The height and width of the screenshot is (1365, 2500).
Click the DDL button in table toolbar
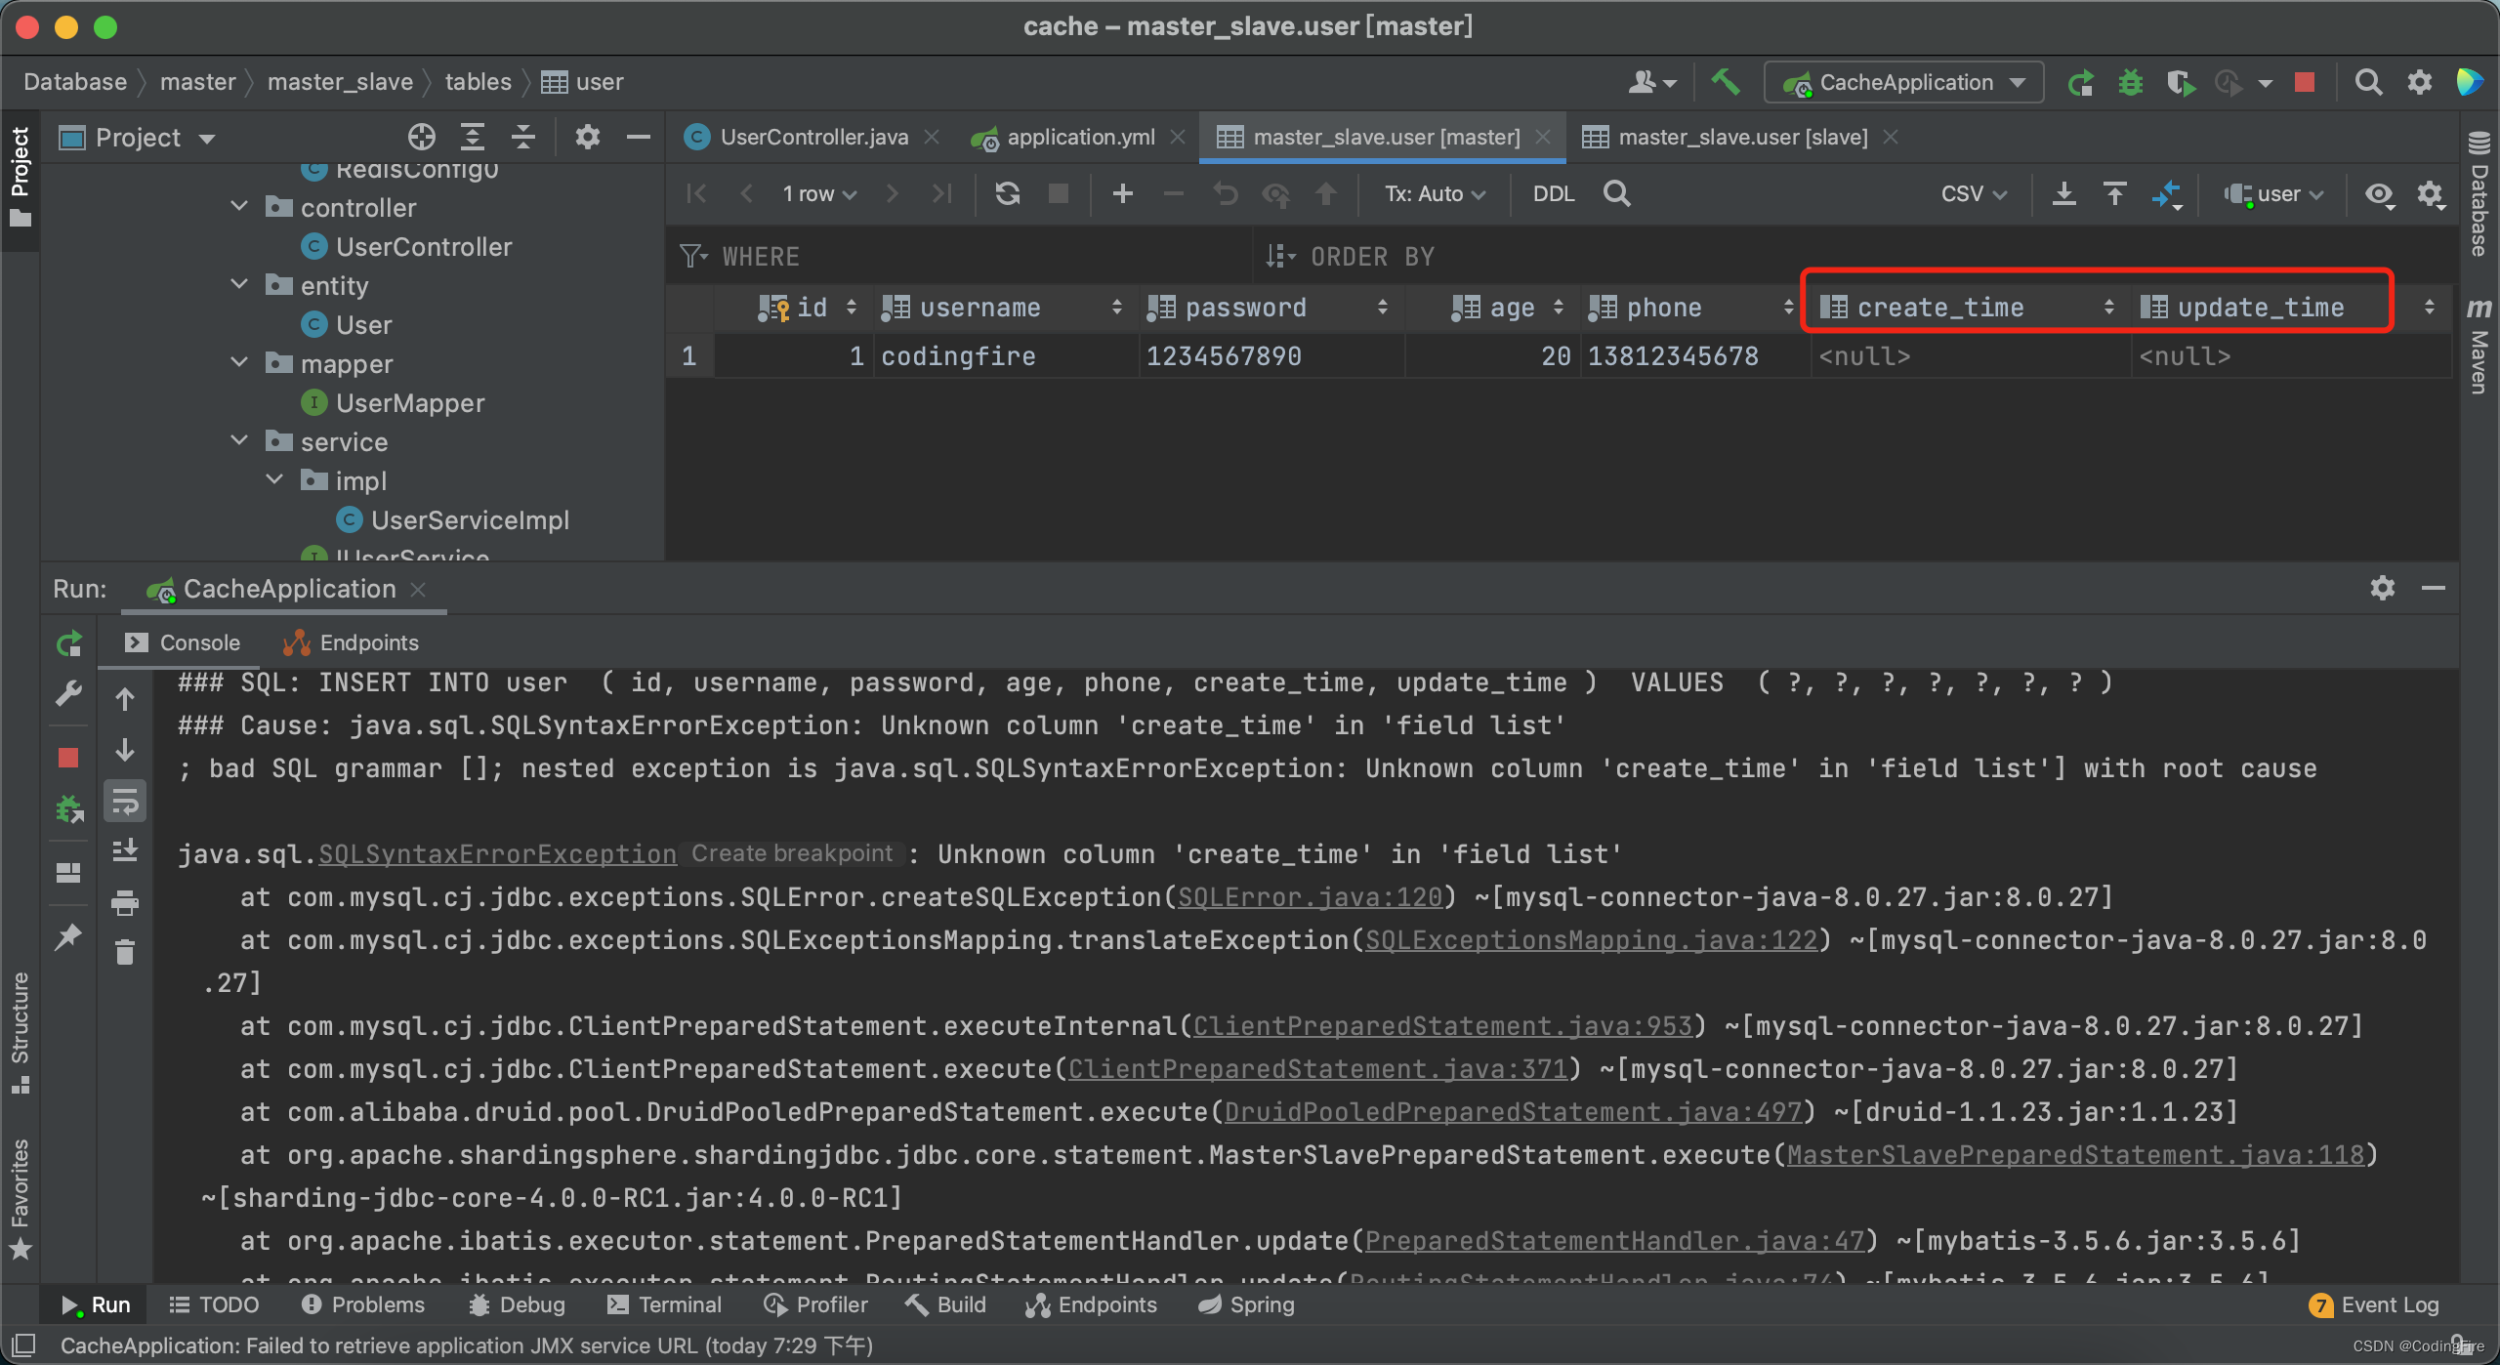1553,193
